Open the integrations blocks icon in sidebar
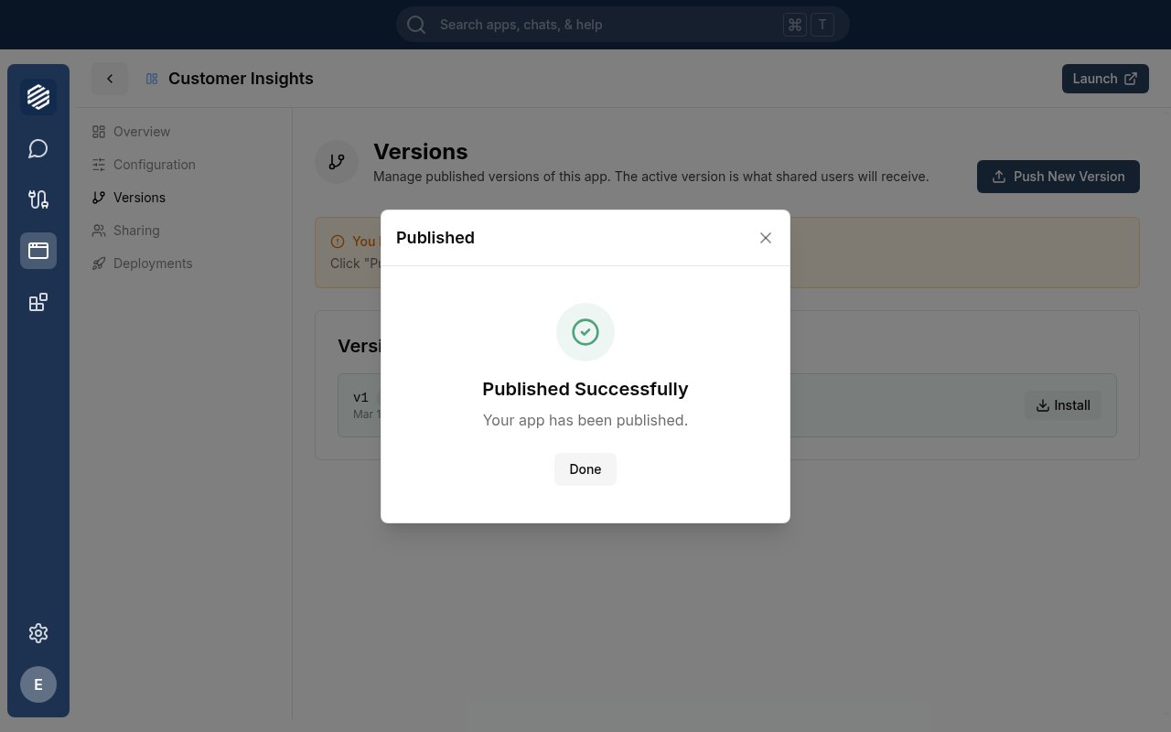1171x732 pixels. [x=38, y=302]
